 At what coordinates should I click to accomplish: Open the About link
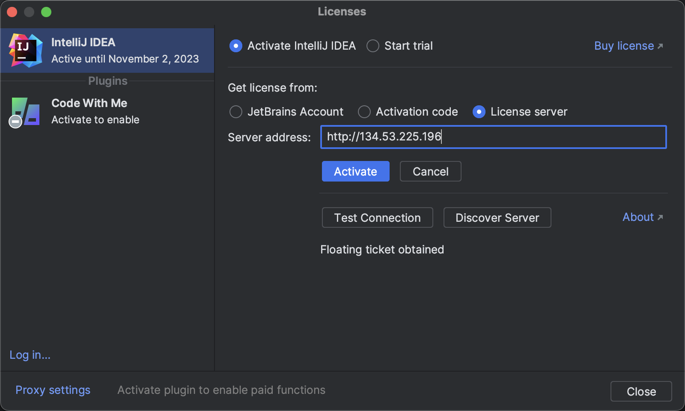643,217
